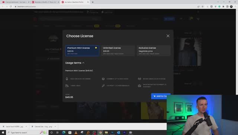238x135 pixels.
Task: Close the Choose License dialog
Action: tap(168, 36)
